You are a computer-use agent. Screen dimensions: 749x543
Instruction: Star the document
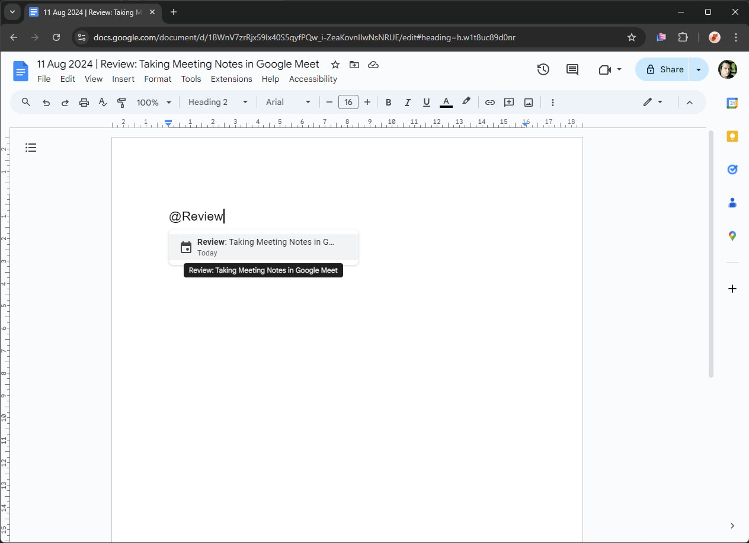(x=335, y=65)
